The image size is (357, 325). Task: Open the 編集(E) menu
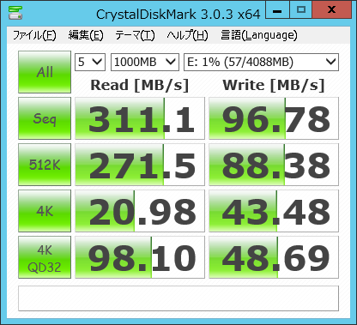pos(86,35)
